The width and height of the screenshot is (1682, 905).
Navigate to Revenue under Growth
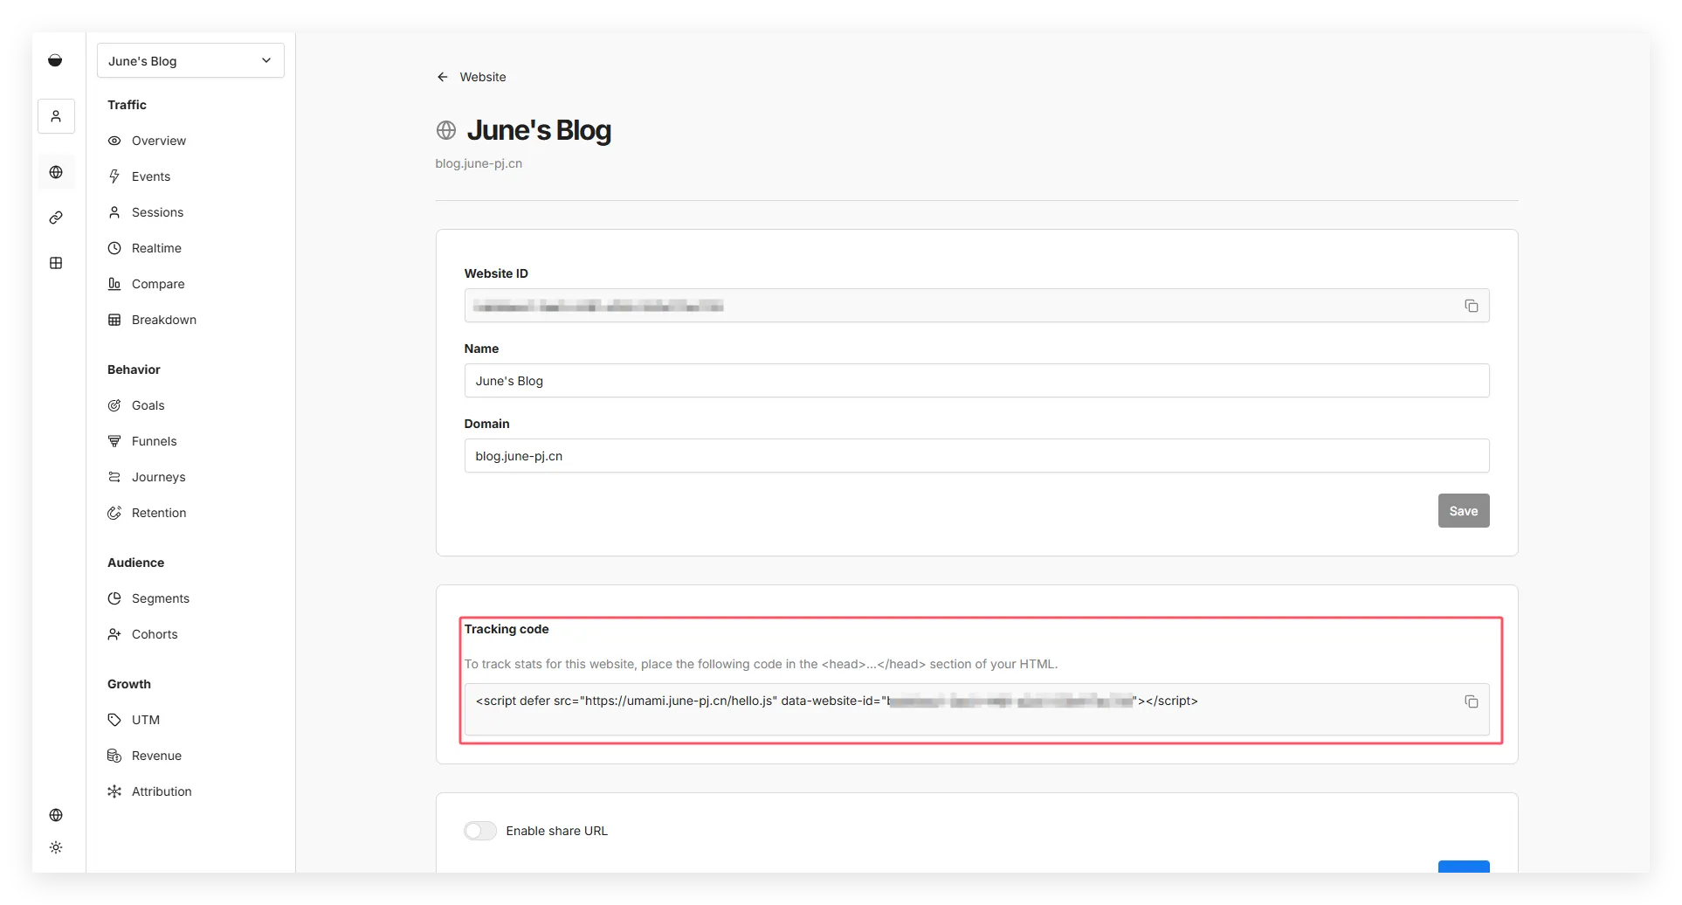coord(156,756)
